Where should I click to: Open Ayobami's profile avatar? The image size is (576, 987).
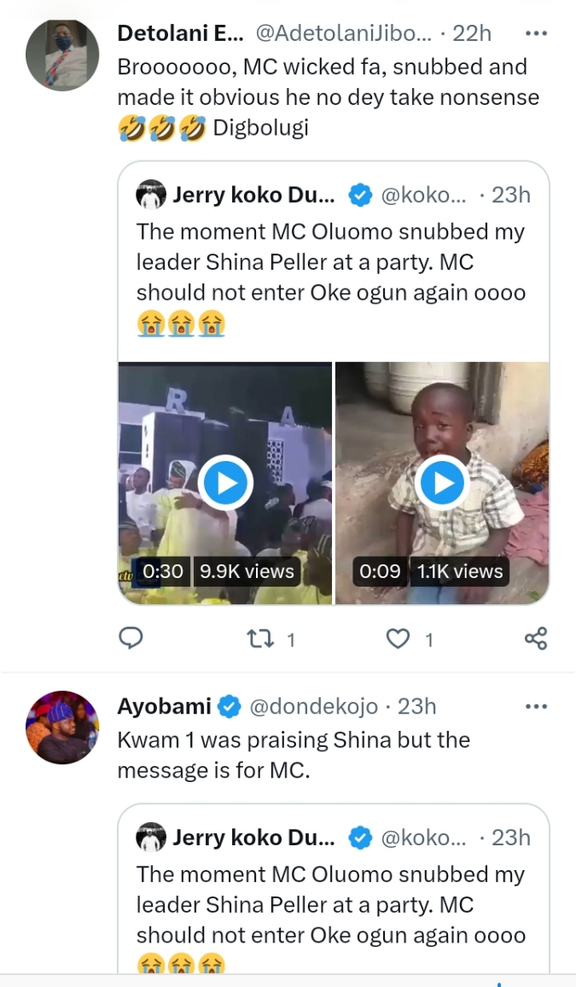click(63, 727)
